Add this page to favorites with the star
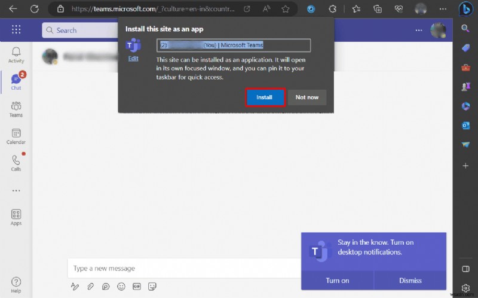The width and height of the screenshot is (478, 298). point(286,9)
